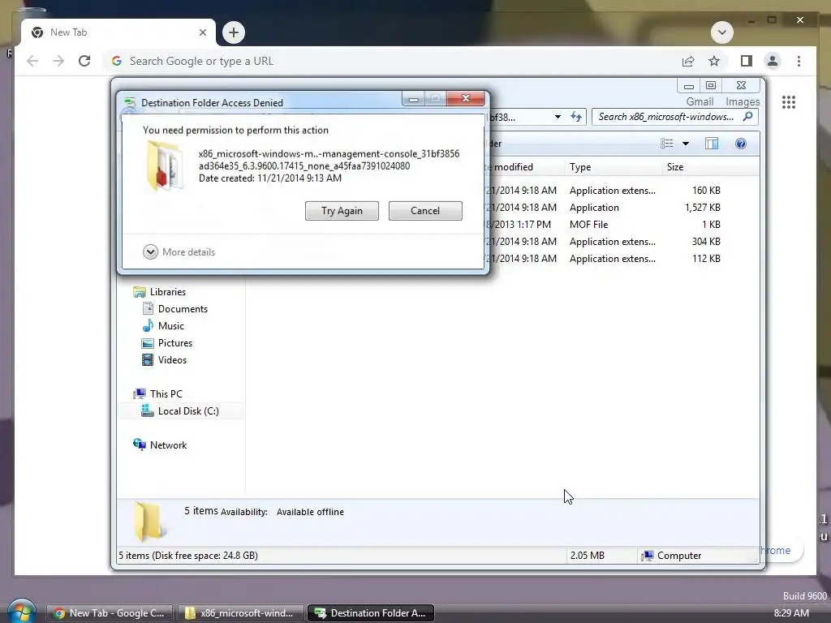Click Try Again in the access denied dialog
The image size is (831, 623).
[x=342, y=211]
